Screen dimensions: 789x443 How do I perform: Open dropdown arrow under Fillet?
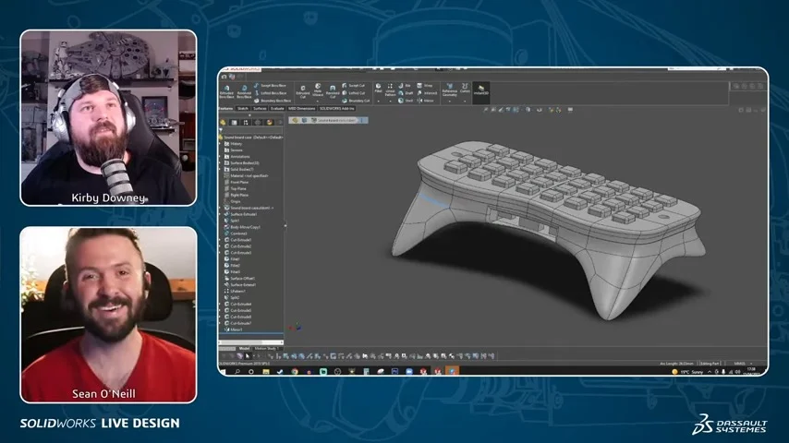click(379, 102)
